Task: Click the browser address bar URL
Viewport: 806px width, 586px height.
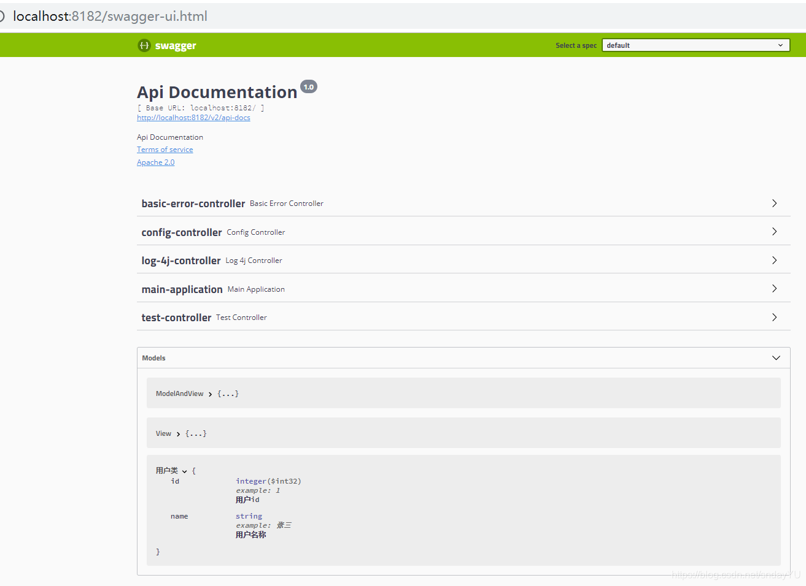Action: click(x=110, y=17)
